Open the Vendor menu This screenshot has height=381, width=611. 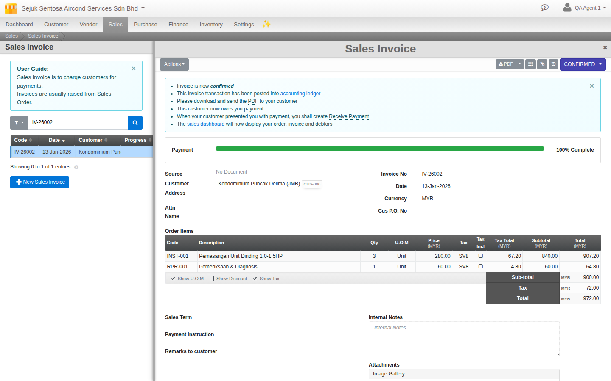coord(88,25)
